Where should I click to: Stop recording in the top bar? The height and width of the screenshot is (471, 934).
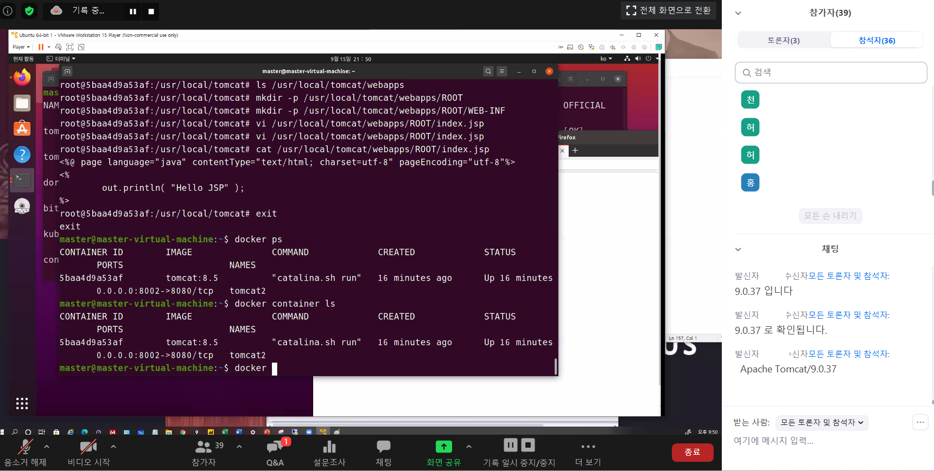(151, 11)
